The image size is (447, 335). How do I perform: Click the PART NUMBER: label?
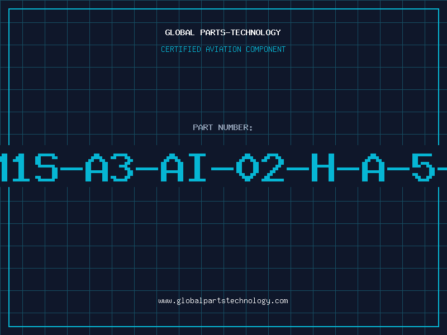click(x=223, y=127)
